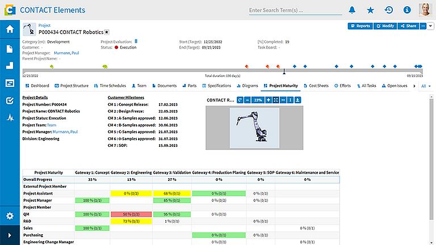Viewport: 436px width, 245px height.
Task: Open the Project breadcrumb link
Action: pyautogui.click(x=44, y=26)
